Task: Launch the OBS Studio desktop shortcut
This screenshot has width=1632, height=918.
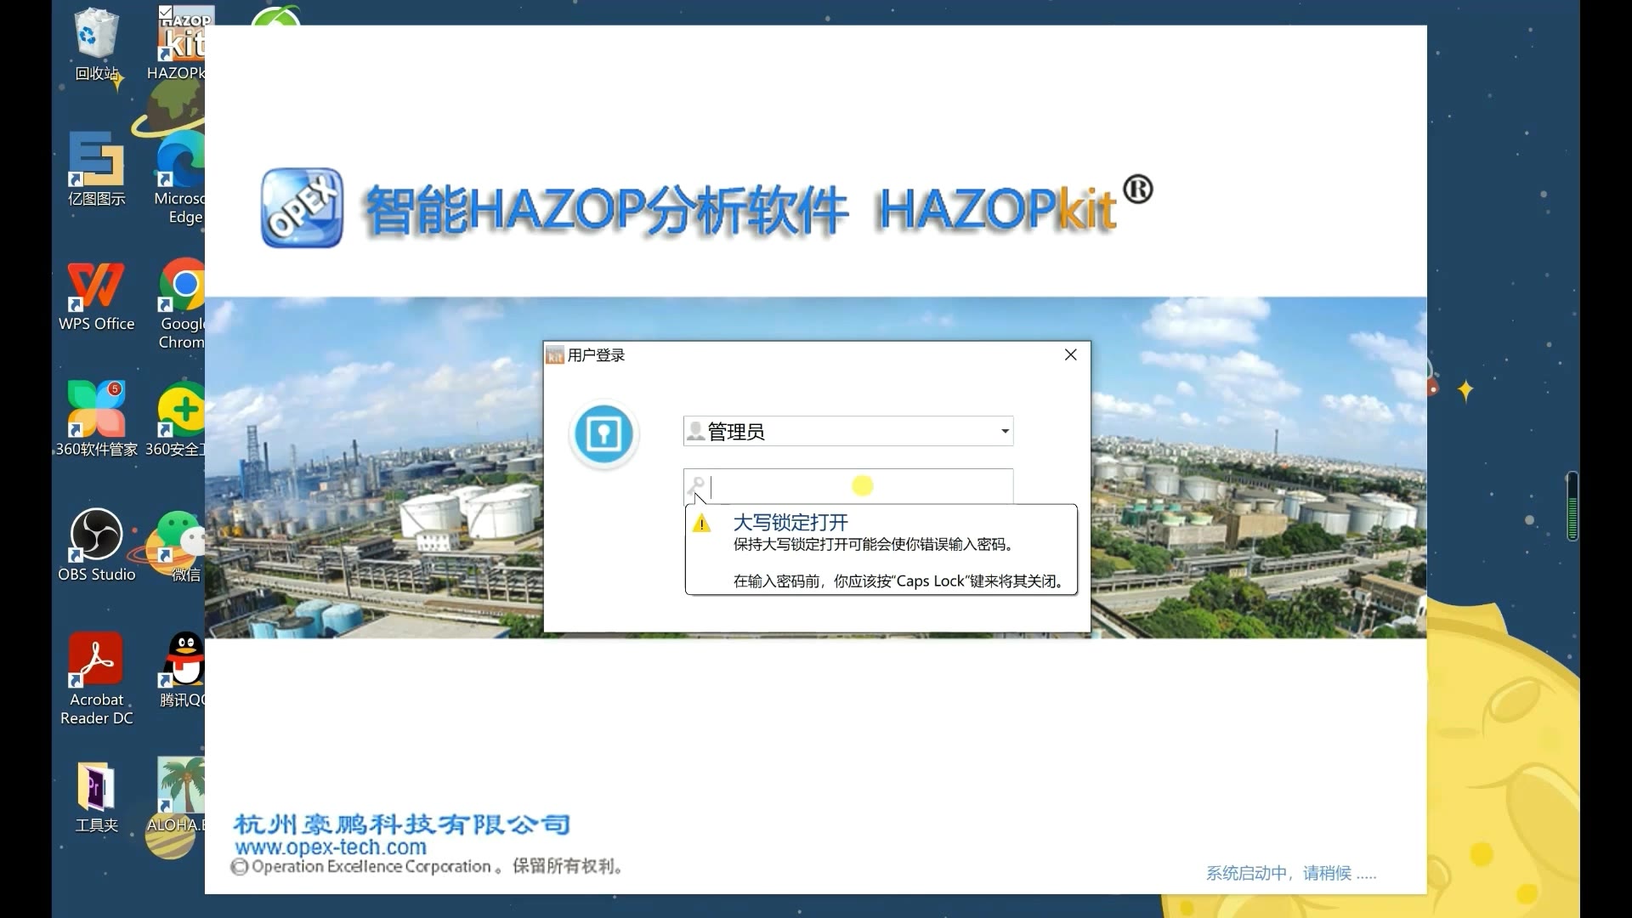Action: [x=96, y=545]
